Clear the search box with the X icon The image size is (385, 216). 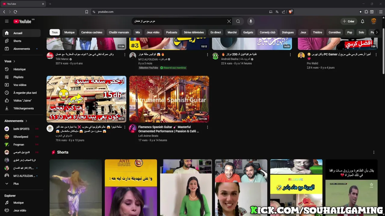coord(229,21)
